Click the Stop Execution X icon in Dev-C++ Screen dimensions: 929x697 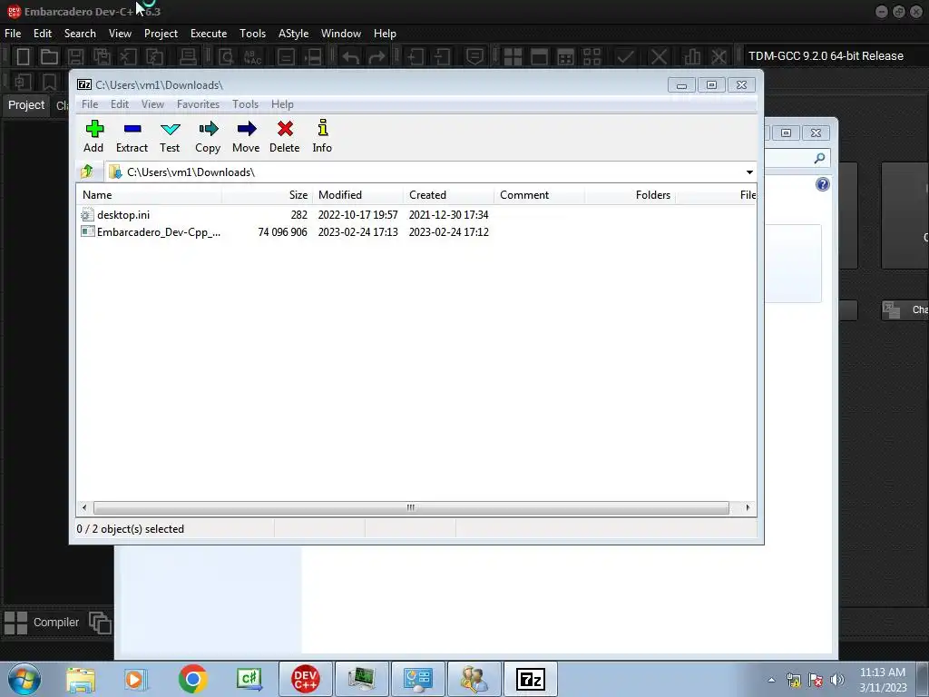tap(659, 57)
